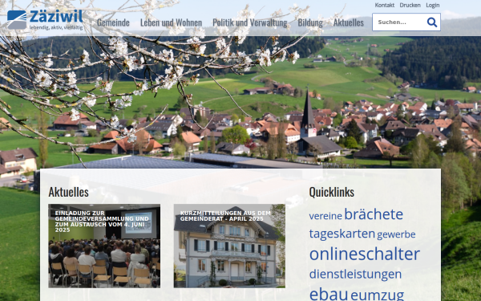Open the Gemeinde menu
This screenshot has height=301, width=481.
click(x=113, y=22)
